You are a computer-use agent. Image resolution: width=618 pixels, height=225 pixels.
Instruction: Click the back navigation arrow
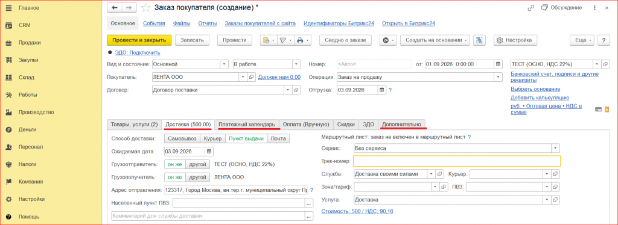click(115, 7)
